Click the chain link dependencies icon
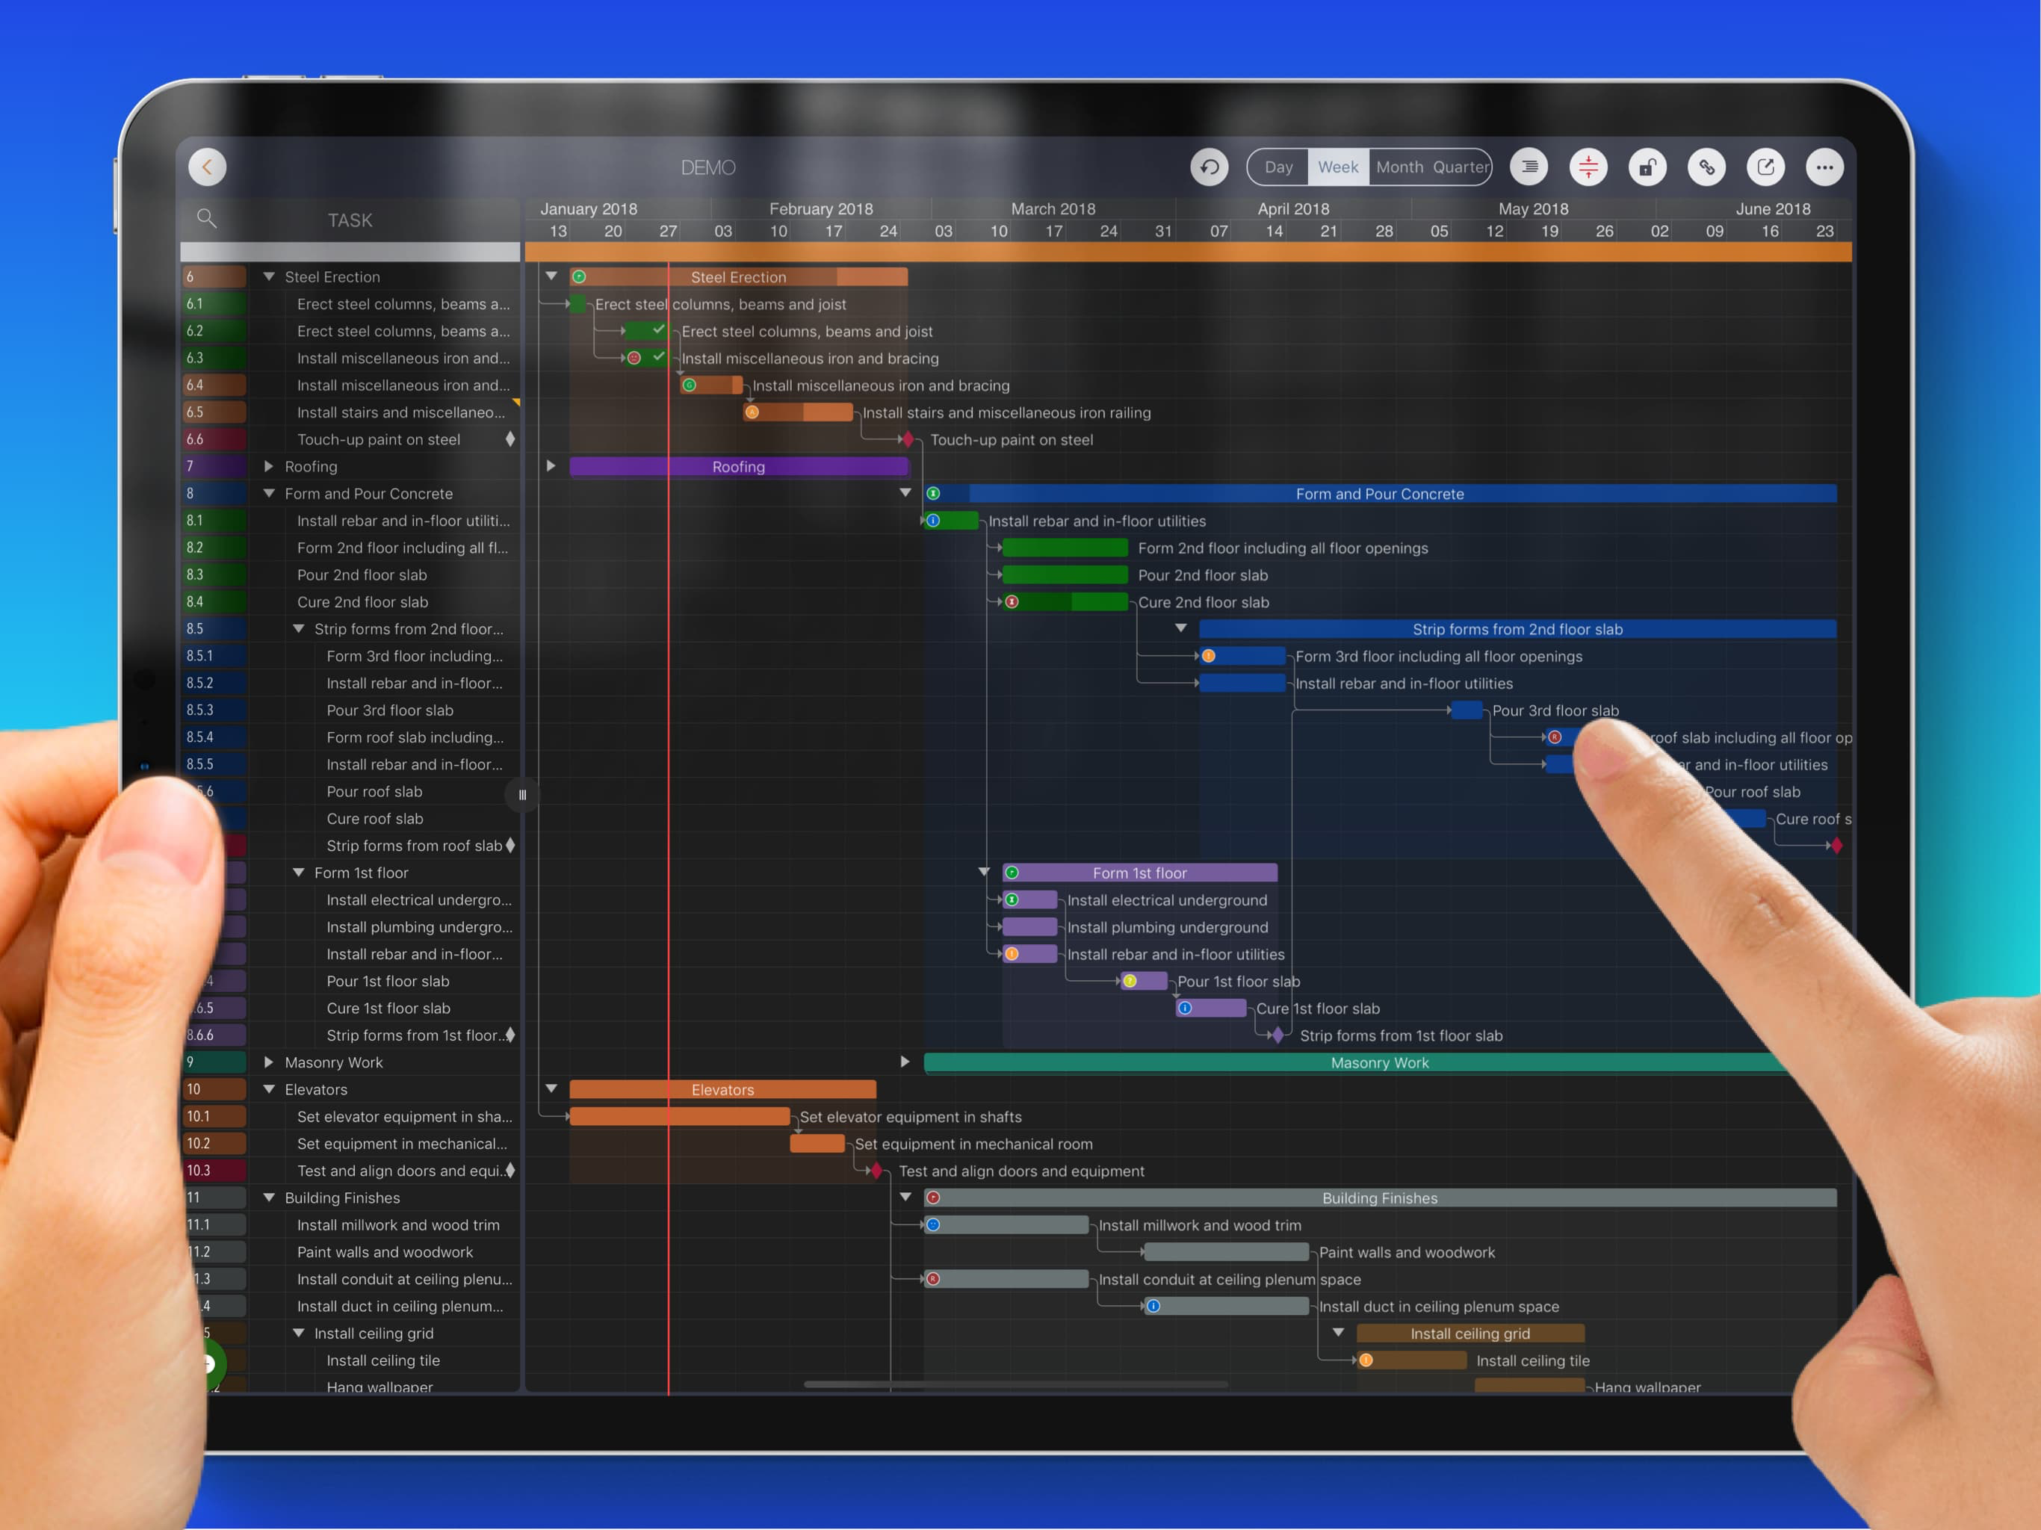Screen dimensions: 2041x1530 click(x=1706, y=167)
